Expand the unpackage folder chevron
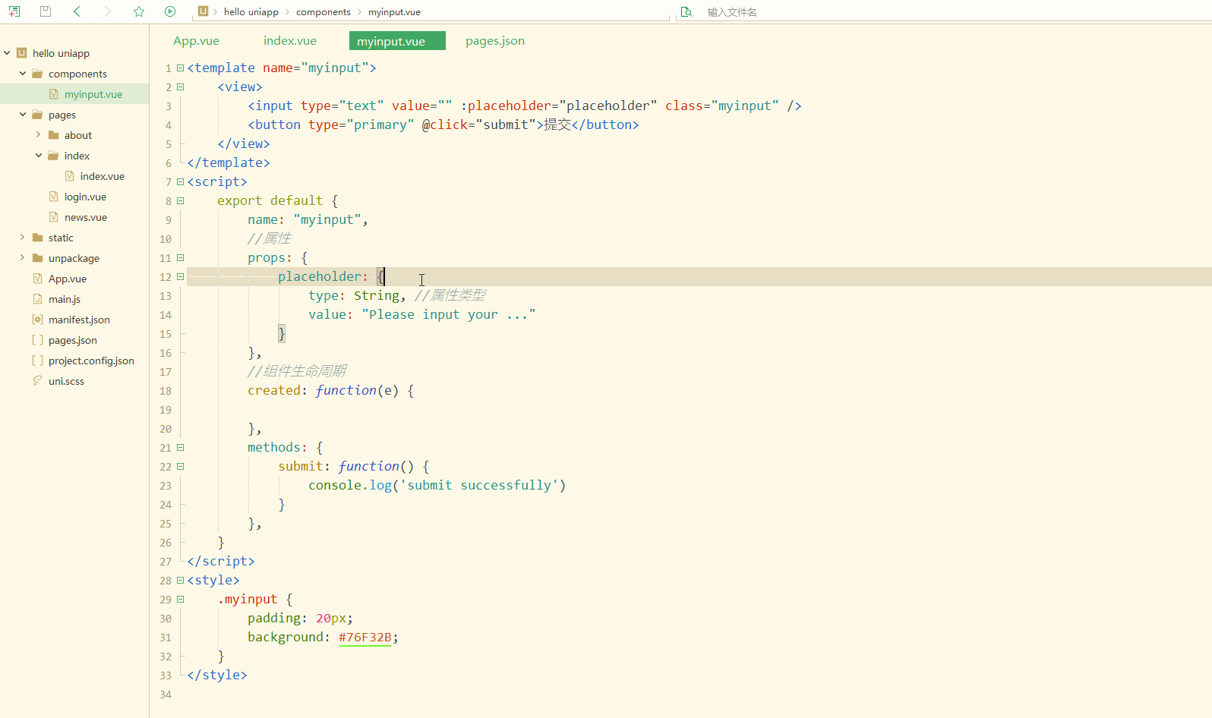 [23, 258]
